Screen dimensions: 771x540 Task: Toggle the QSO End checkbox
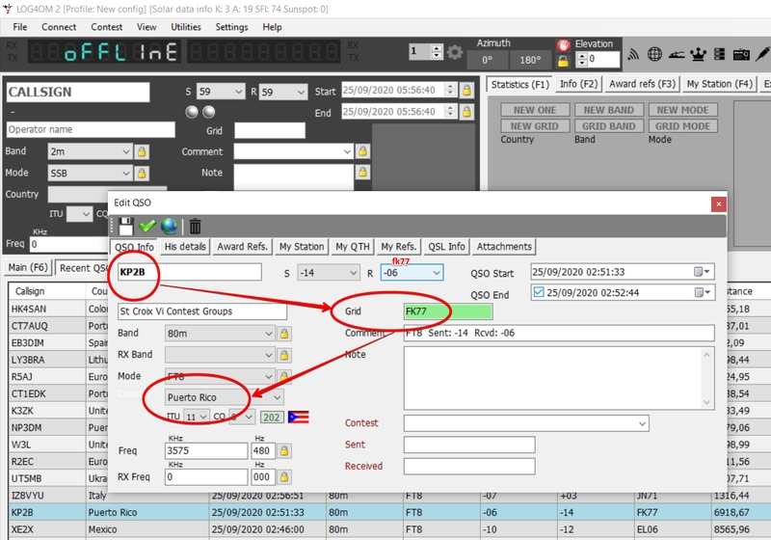(539, 292)
